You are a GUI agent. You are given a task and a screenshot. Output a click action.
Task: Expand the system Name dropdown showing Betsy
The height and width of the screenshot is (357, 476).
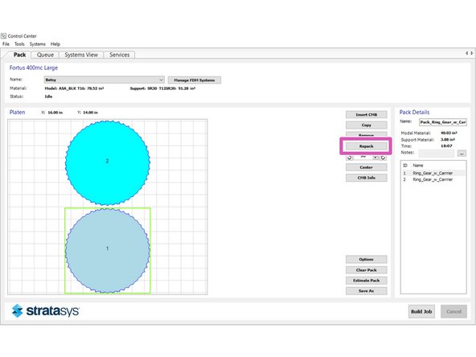105,80
